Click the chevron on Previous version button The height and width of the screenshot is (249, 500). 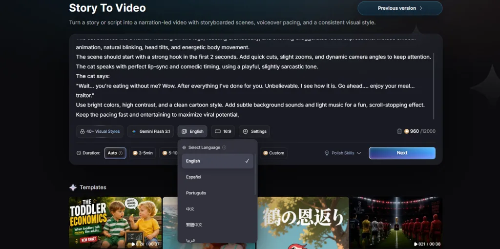(x=421, y=8)
